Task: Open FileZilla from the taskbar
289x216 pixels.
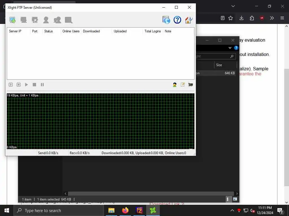Action: click(139, 210)
